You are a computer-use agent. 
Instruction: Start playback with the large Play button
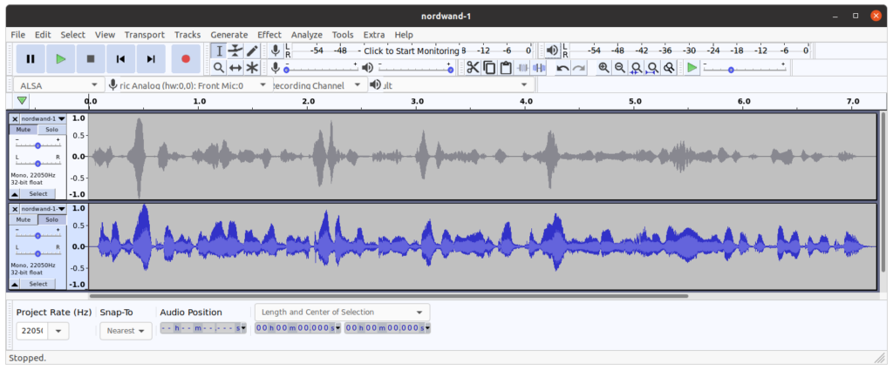tap(60, 58)
